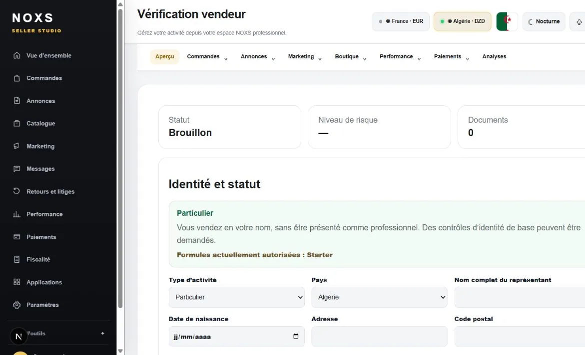Click the home icon beside Vue d'ensemble
Viewport: 585px width, 355px height.
click(17, 55)
